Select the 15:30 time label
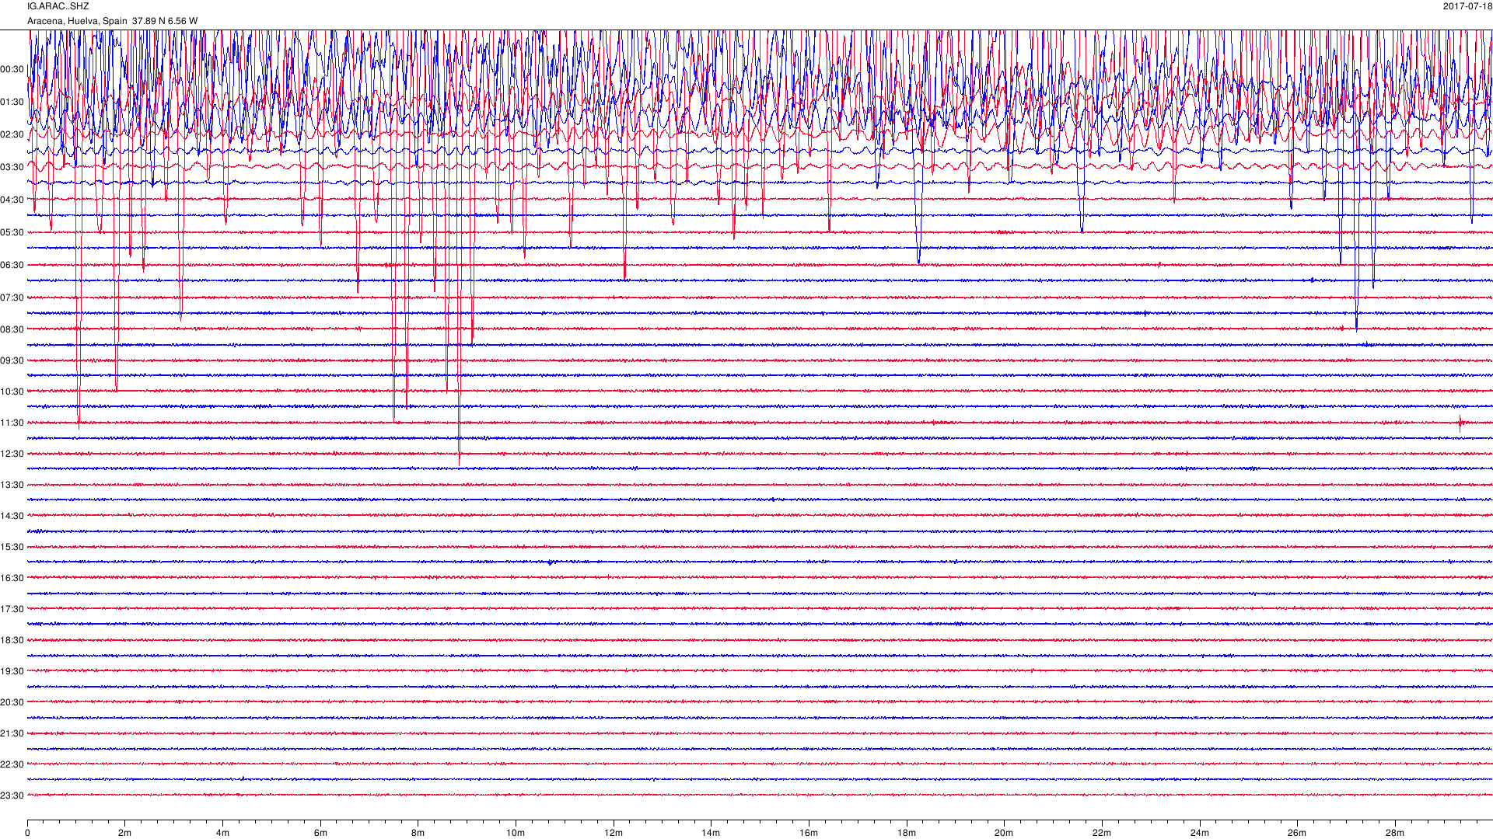This screenshot has width=1493, height=839. [12, 547]
